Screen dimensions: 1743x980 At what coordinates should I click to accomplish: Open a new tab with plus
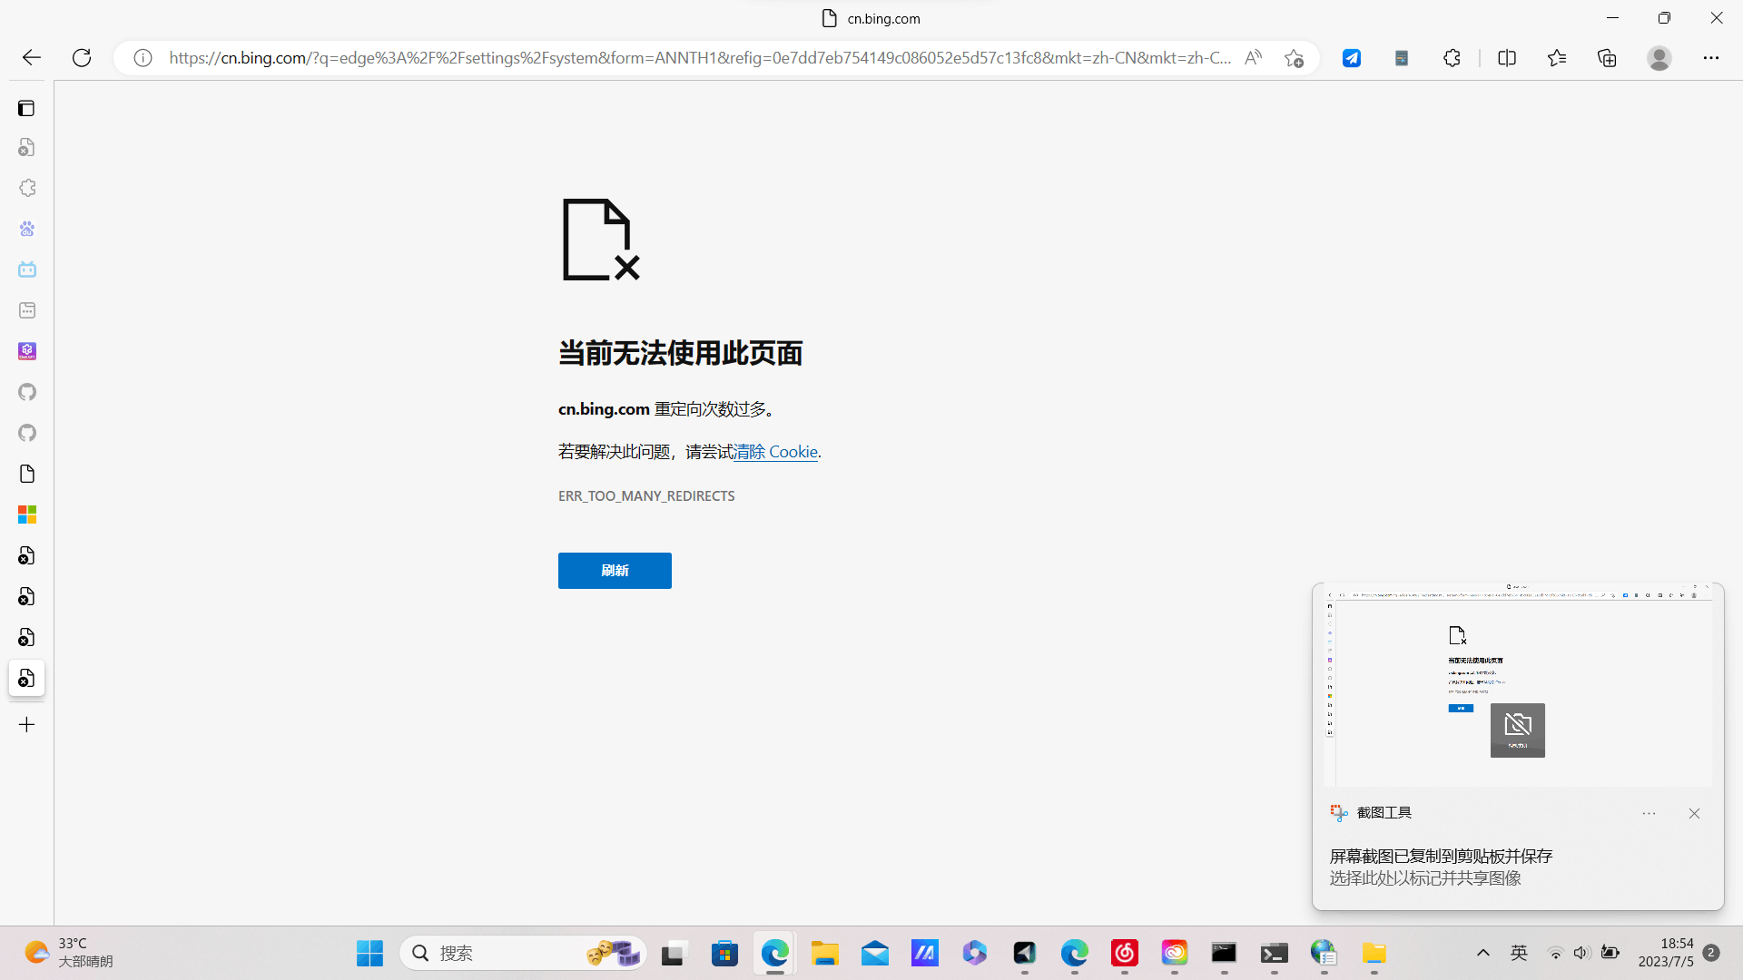pos(26,724)
